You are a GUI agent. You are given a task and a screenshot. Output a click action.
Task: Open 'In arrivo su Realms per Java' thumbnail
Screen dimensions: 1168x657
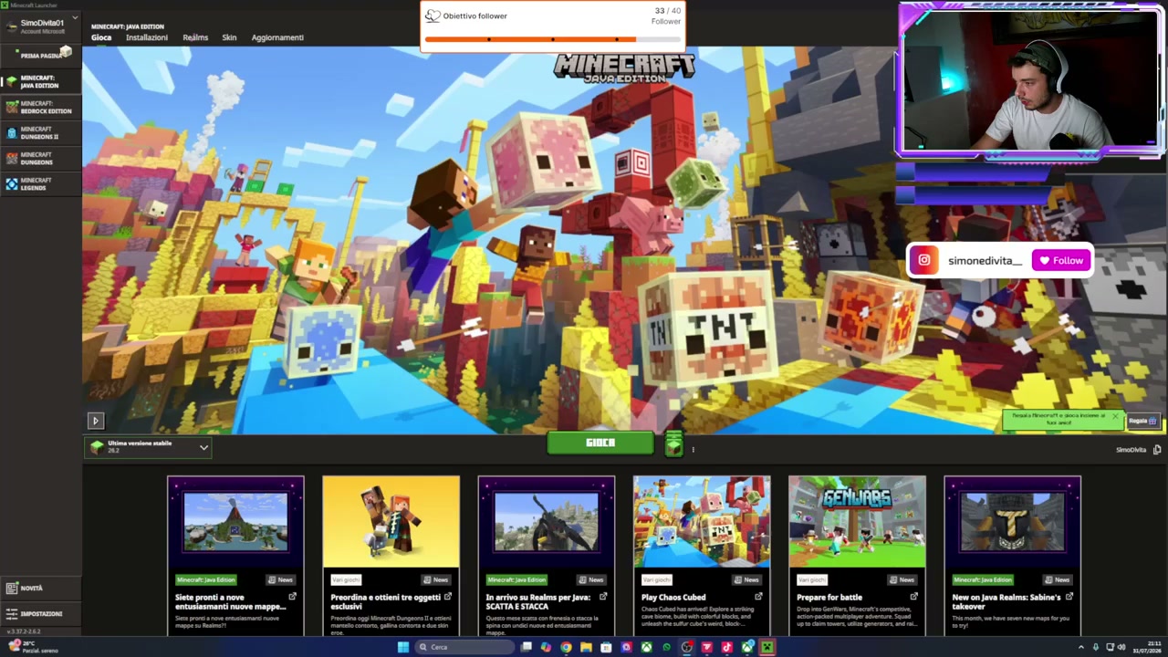click(546, 522)
